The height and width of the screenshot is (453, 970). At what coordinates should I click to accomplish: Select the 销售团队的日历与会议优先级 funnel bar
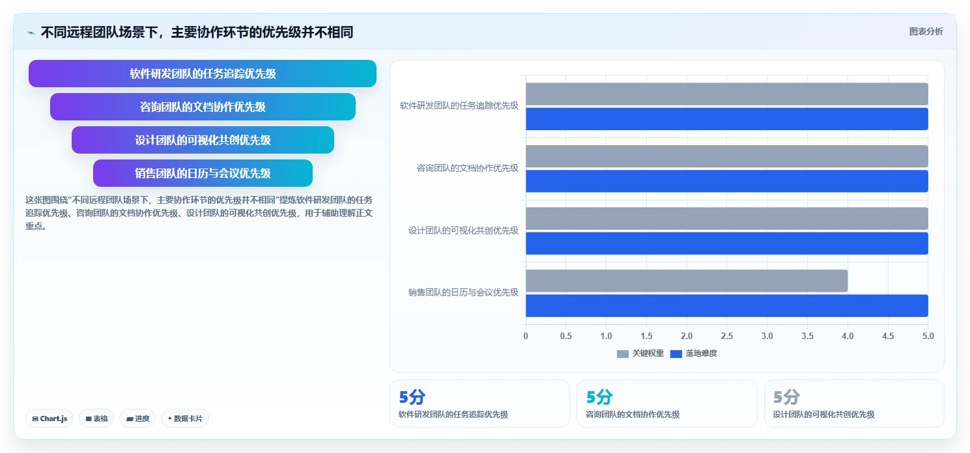click(203, 173)
